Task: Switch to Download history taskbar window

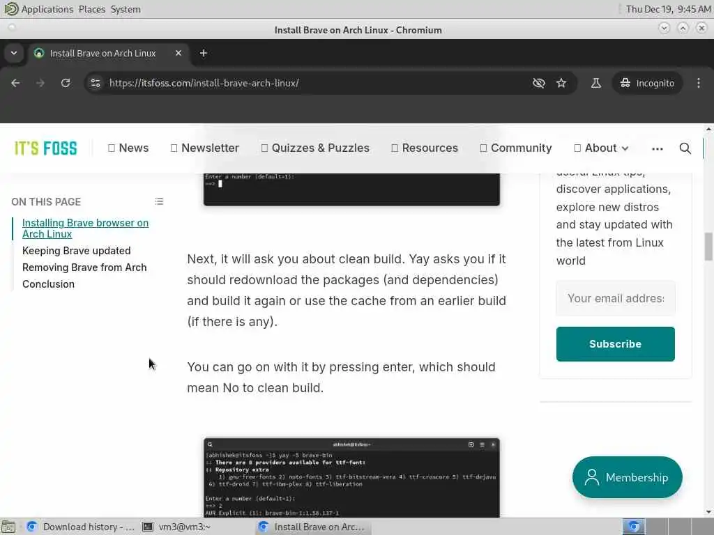Action: pyautogui.click(x=80, y=527)
